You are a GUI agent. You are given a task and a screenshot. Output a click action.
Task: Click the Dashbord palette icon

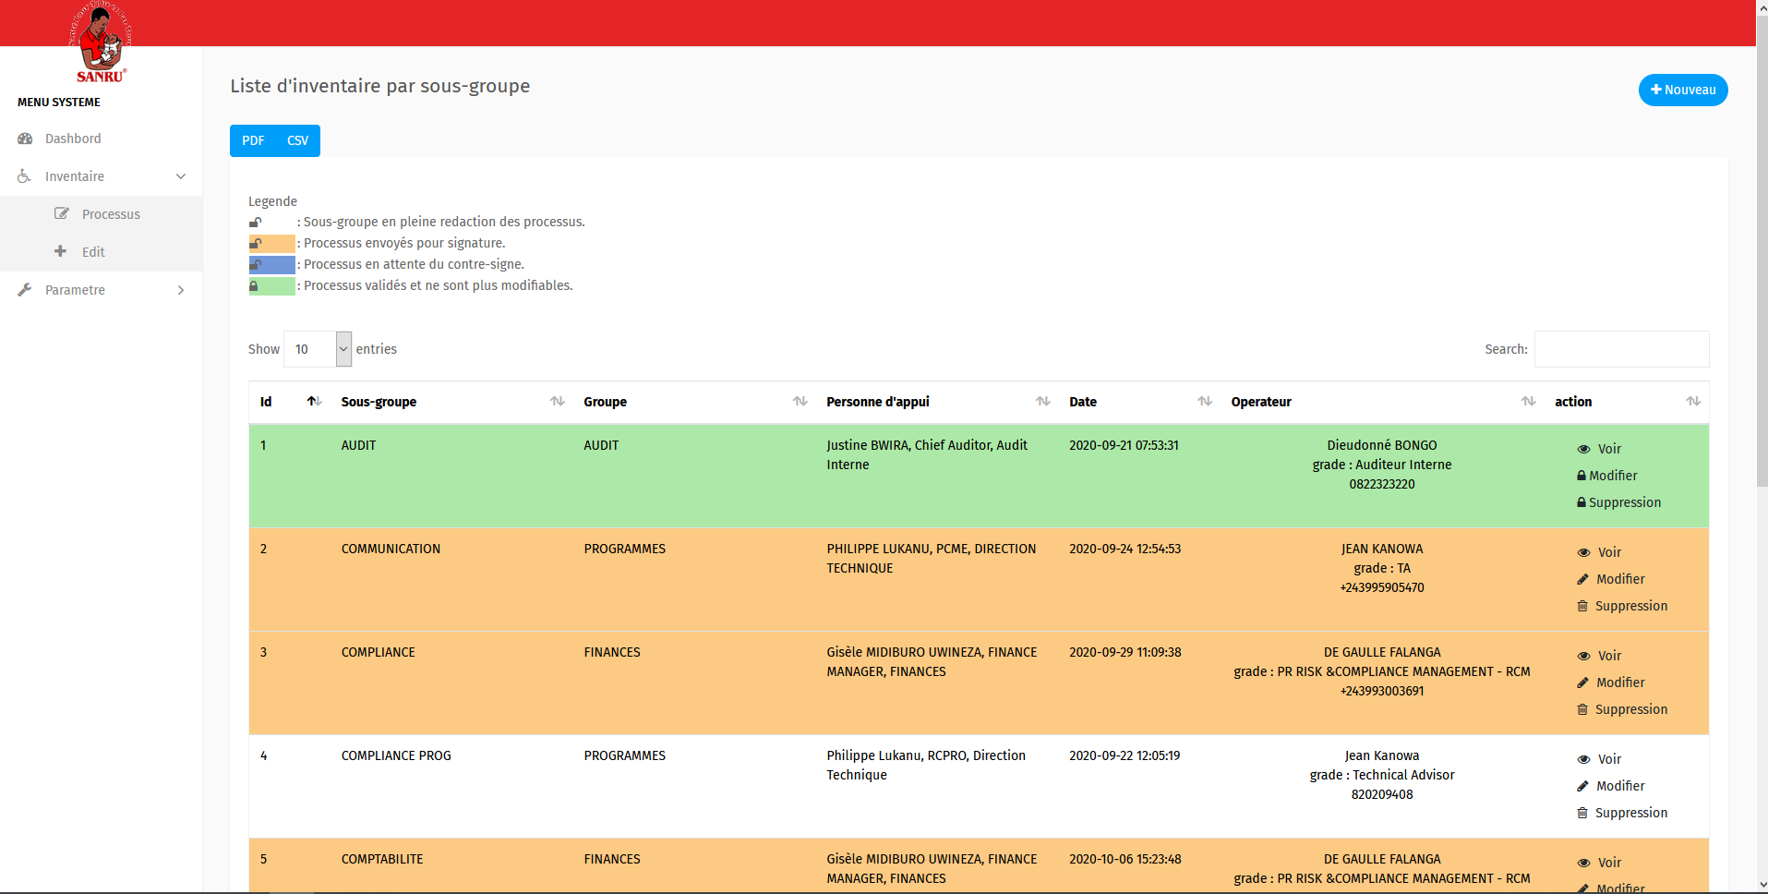pyautogui.click(x=25, y=139)
